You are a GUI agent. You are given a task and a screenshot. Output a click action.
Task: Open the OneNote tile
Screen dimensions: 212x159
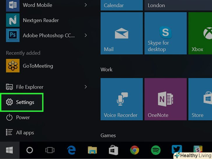click(x=165, y=99)
